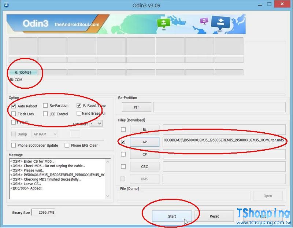293x228 pixels.
Task: Click "Checking MD5 finished Sucessfully.." log line
Action: [x=45, y=179]
